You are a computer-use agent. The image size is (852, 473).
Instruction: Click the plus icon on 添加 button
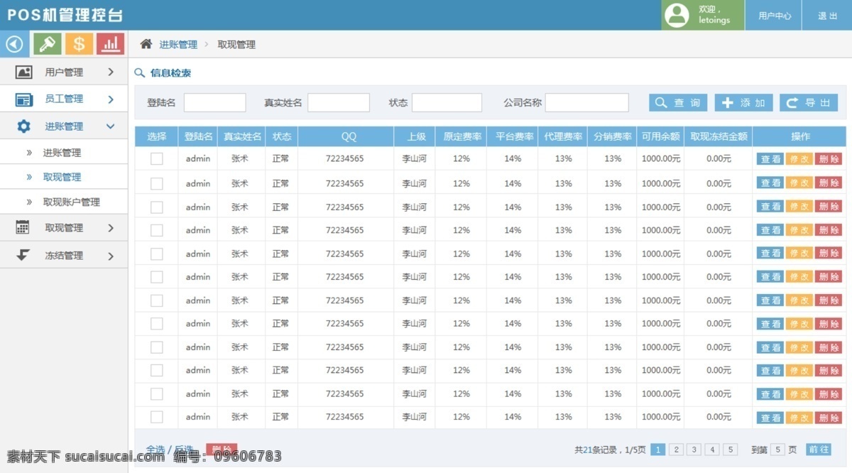pos(727,103)
